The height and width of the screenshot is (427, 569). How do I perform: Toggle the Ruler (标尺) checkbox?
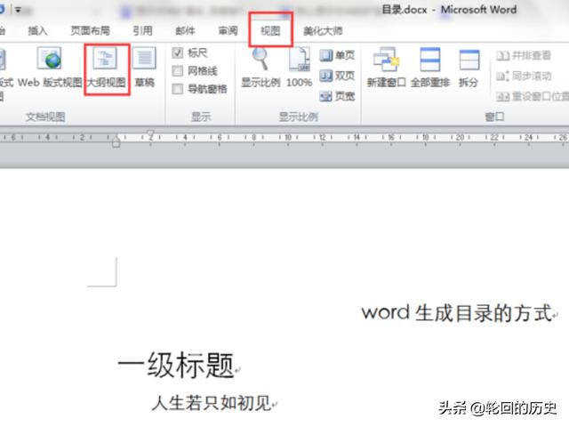tap(178, 53)
